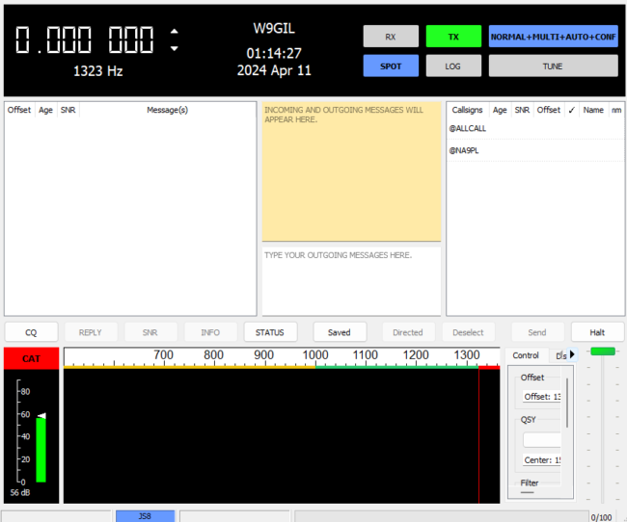Select the @ALLCALL callsign entry
The width and height of the screenshot is (627, 522).
[x=468, y=128]
